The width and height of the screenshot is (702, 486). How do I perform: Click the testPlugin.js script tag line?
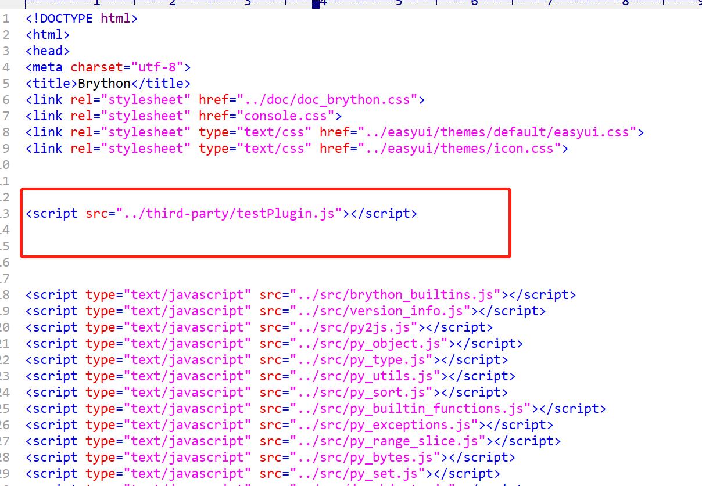coord(221,214)
